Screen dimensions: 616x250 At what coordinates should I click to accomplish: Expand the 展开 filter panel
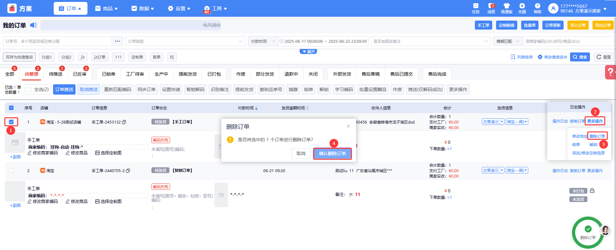[308, 51]
